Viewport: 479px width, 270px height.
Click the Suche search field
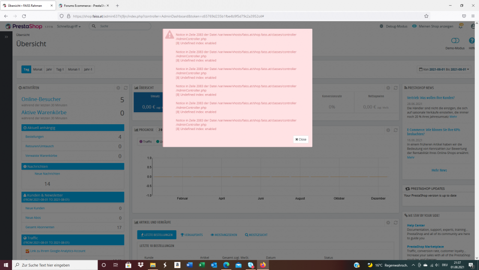(120, 26)
